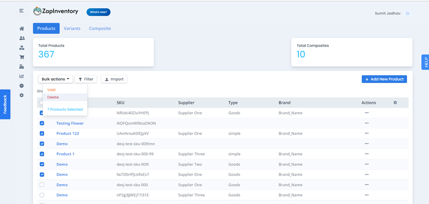Click the hamburger menu icon
The image size is (429, 204).
[x=21, y=11]
